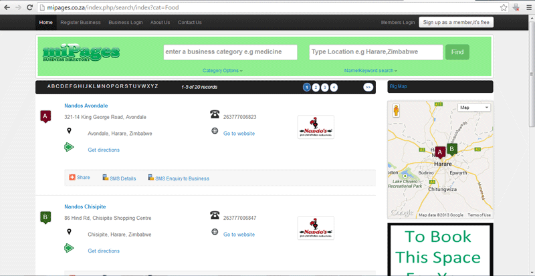Click green directions arrow for Nandos Avondale

click(69, 147)
